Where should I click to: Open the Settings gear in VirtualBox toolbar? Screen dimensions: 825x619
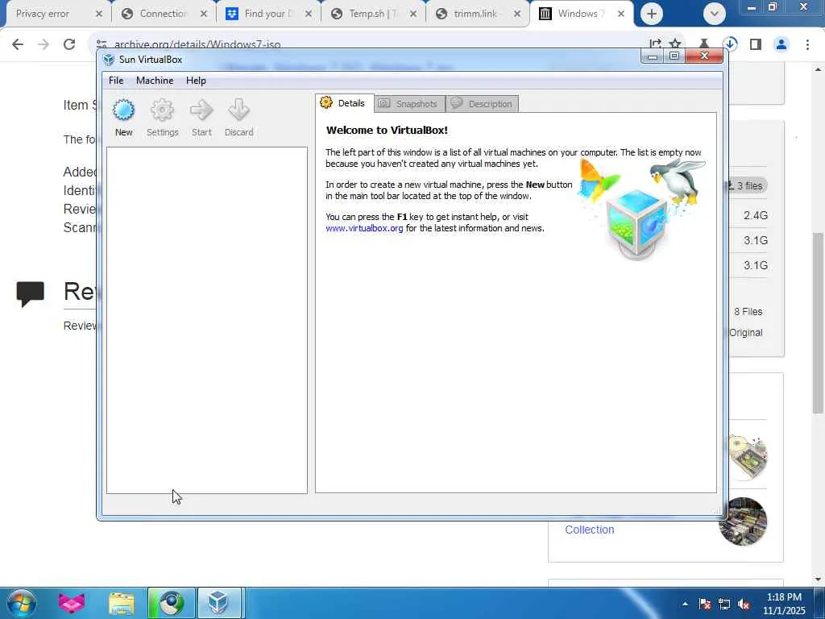162,118
